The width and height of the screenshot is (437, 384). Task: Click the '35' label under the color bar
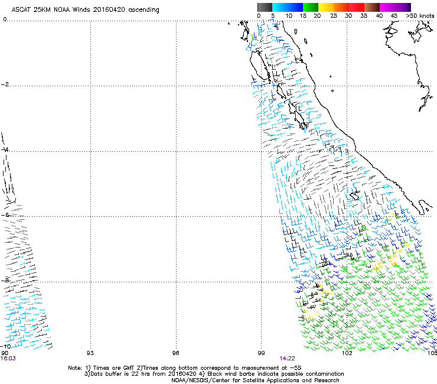click(x=364, y=16)
